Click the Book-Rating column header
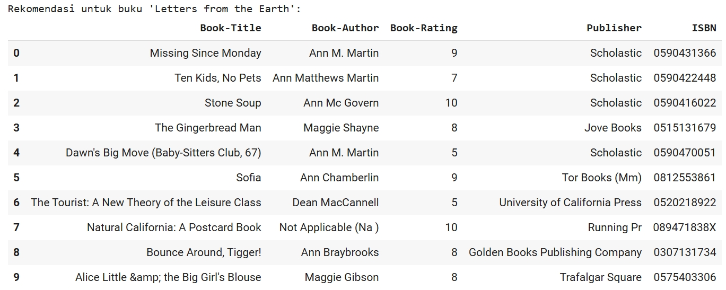Screen dimensions: 726x290 [x=424, y=28]
